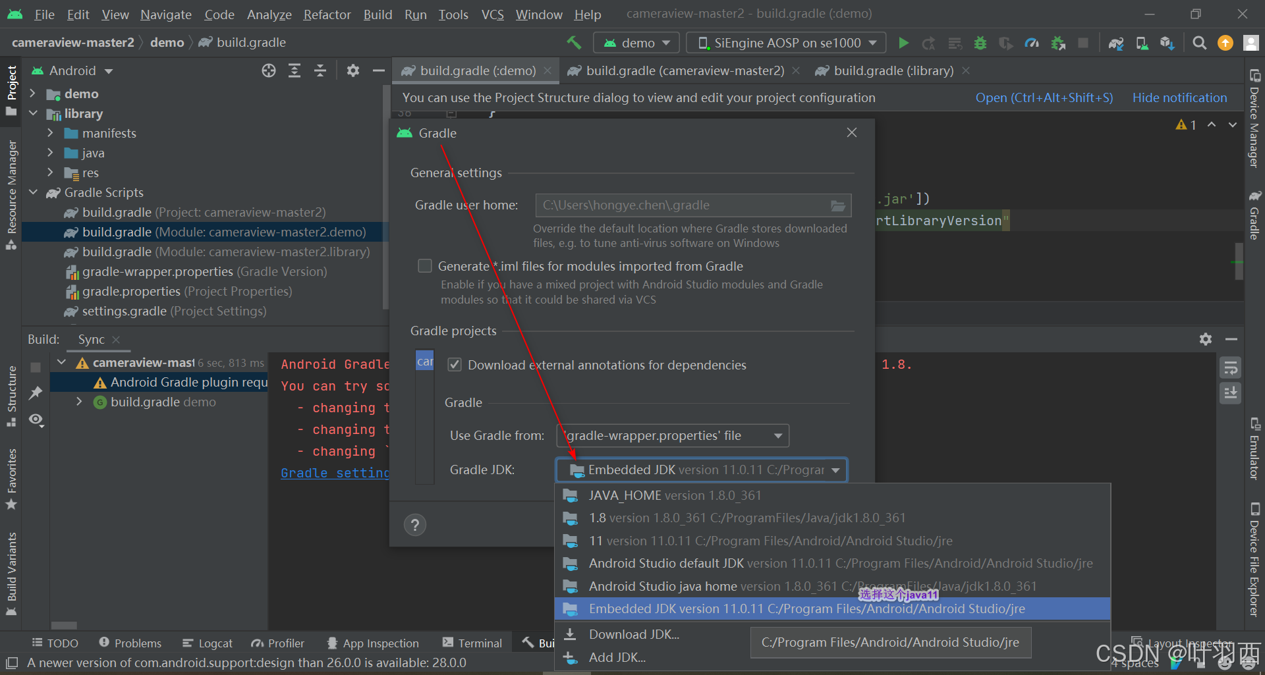Run the demo app with green play button

click(904, 43)
